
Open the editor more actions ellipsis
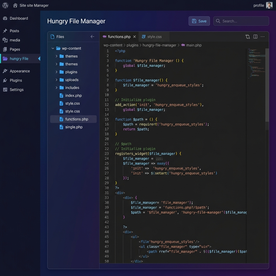tap(263, 37)
